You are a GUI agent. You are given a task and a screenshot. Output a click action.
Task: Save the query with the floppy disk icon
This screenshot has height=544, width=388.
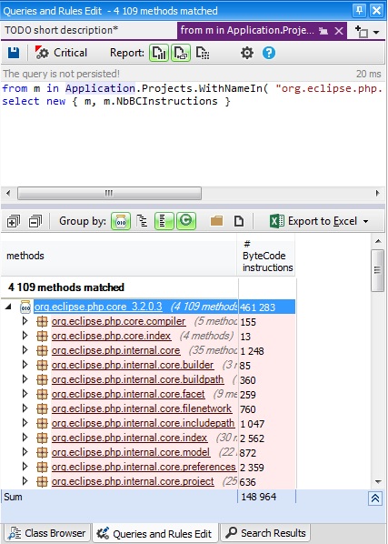point(14,53)
